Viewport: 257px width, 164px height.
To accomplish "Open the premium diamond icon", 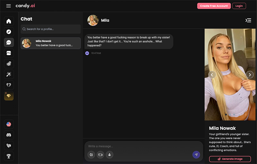I will click(9, 96).
